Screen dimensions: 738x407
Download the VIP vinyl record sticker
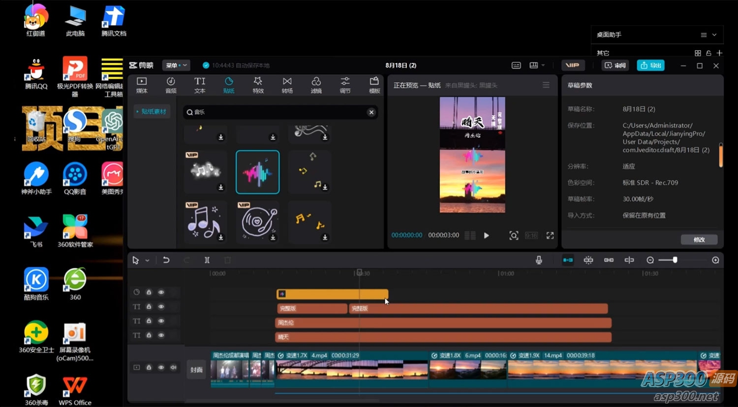coord(273,237)
